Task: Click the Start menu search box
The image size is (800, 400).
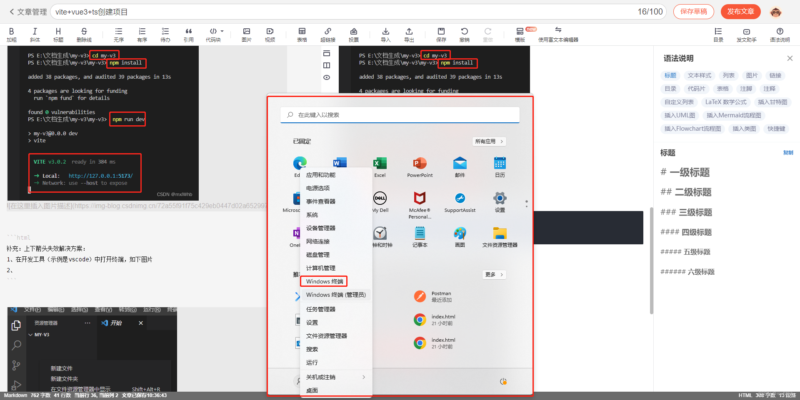Action: point(400,115)
